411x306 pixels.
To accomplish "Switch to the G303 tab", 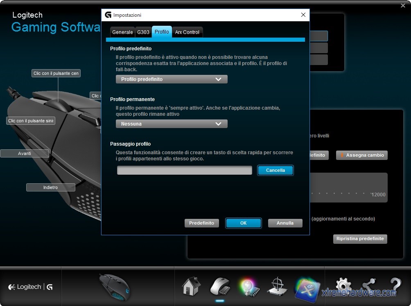I will [143, 32].
